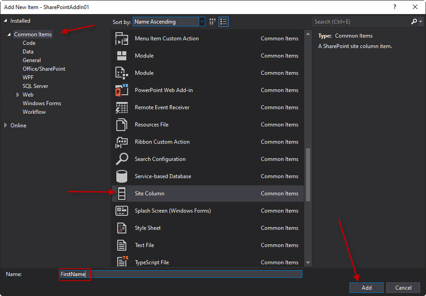The width and height of the screenshot is (426, 296).
Task: Click the Ribbon Custom Action icon
Action: pos(122,142)
